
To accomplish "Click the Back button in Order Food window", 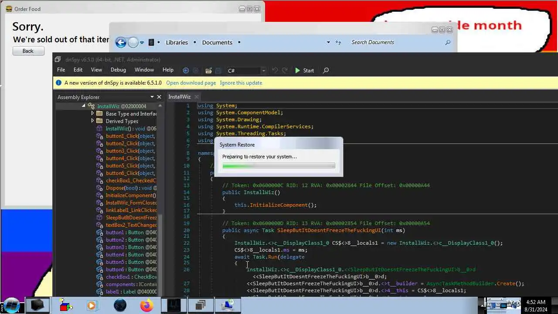I will (28, 51).
